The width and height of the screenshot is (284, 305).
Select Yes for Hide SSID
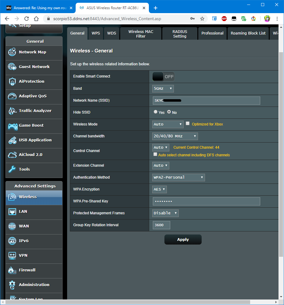click(156, 112)
